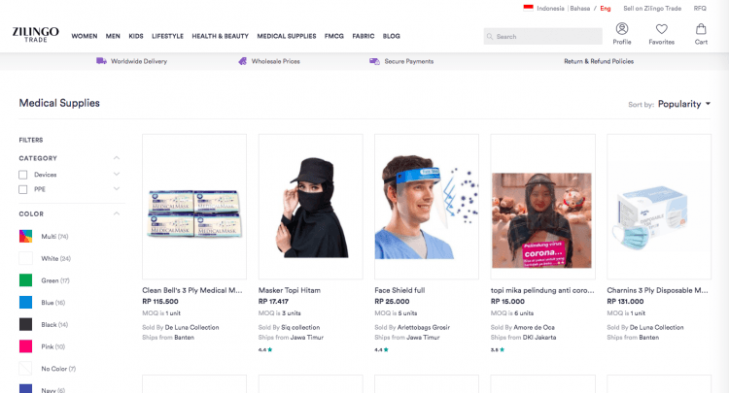
Task: Select the No Color swatch
Action: click(x=25, y=369)
